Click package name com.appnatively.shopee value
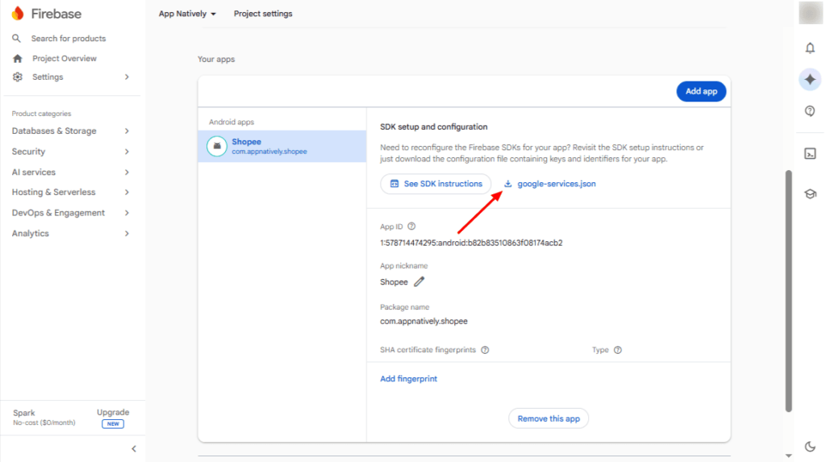The width and height of the screenshot is (826, 462). coord(424,321)
